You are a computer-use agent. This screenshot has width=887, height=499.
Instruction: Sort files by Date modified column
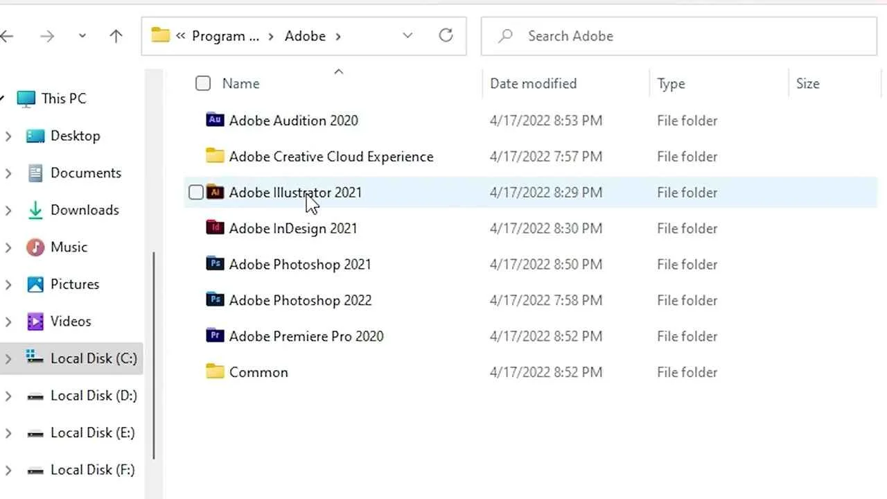533,83
